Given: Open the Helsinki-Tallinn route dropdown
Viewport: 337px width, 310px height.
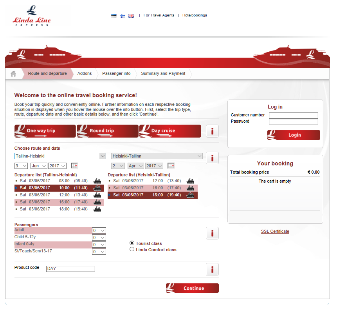Looking at the screenshot, I should coord(157,156).
